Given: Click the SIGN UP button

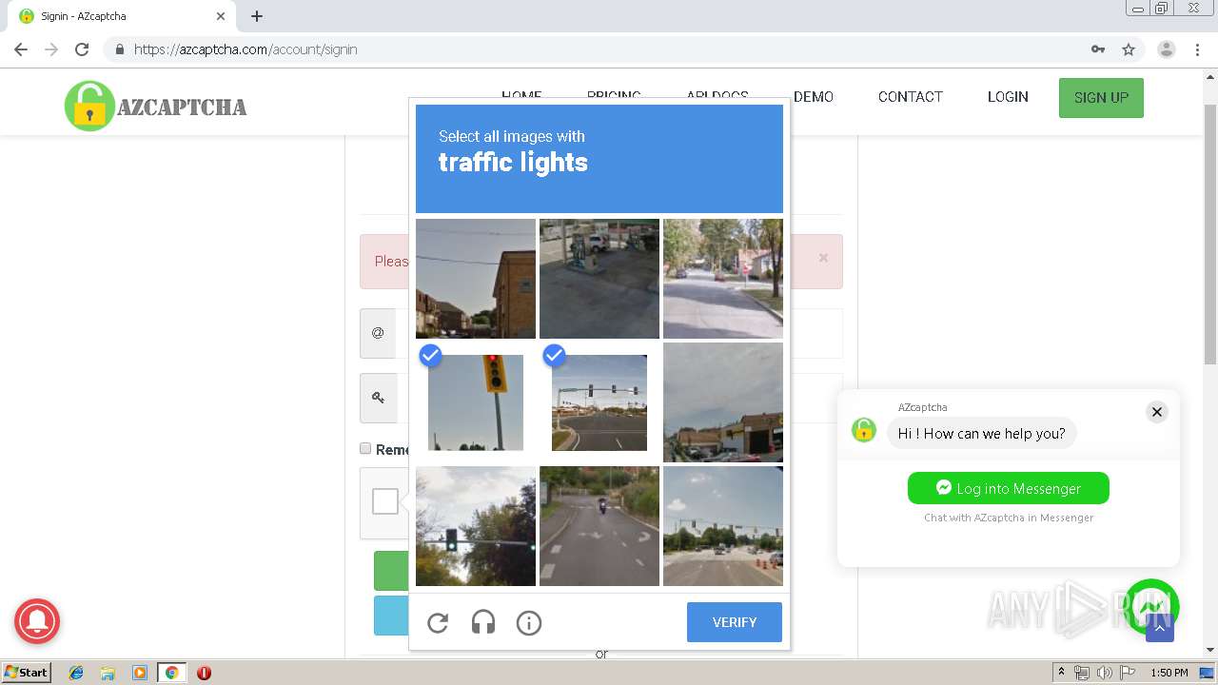Looking at the screenshot, I should point(1101,98).
